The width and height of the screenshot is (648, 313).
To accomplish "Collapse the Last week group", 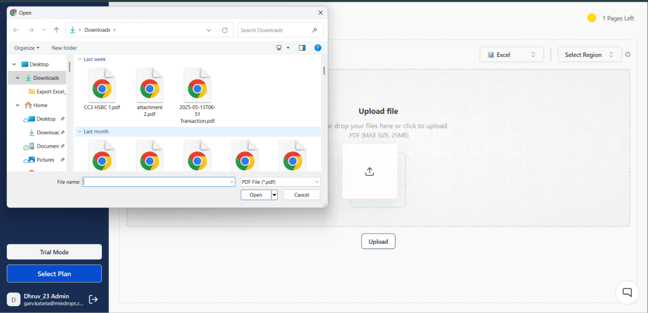I will click(80, 59).
